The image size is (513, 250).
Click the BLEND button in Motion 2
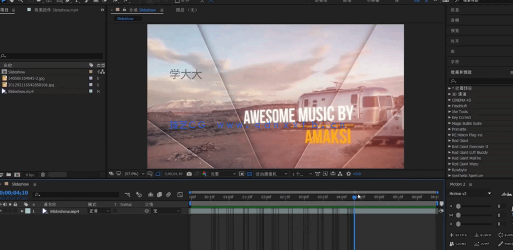click(x=483, y=235)
